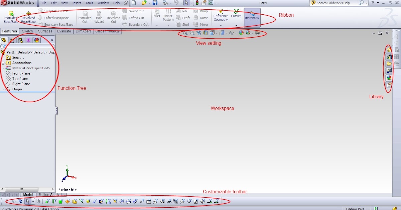Select the Fillet feature tool
Screen dimensions: 401x210
[x=156, y=15]
